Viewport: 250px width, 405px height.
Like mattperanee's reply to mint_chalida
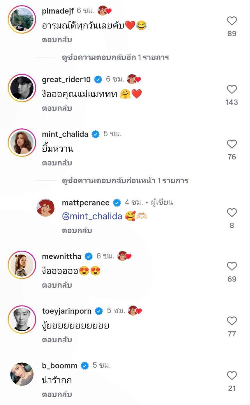[x=232, y=212]
